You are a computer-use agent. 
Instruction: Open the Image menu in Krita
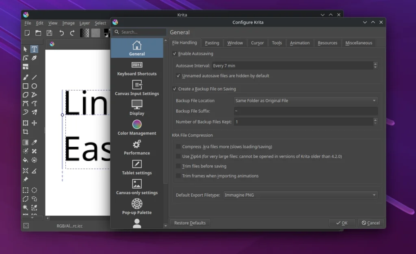pos(68,23)
